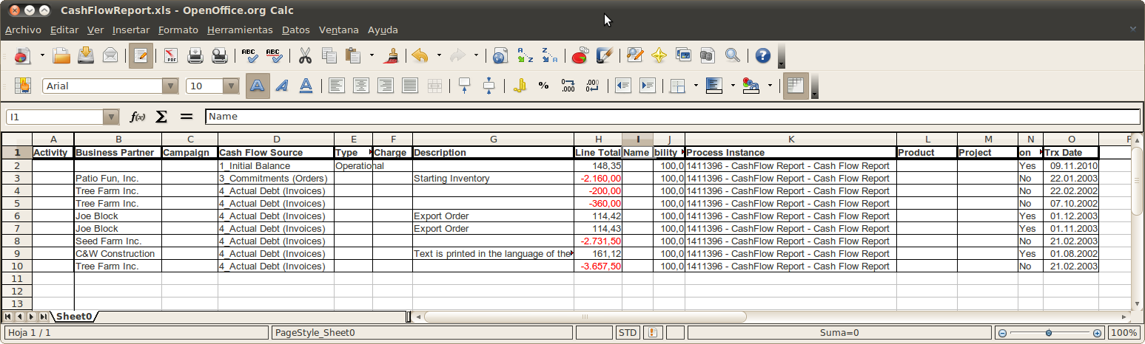Sort Descending Z to A

click(549, 55)
